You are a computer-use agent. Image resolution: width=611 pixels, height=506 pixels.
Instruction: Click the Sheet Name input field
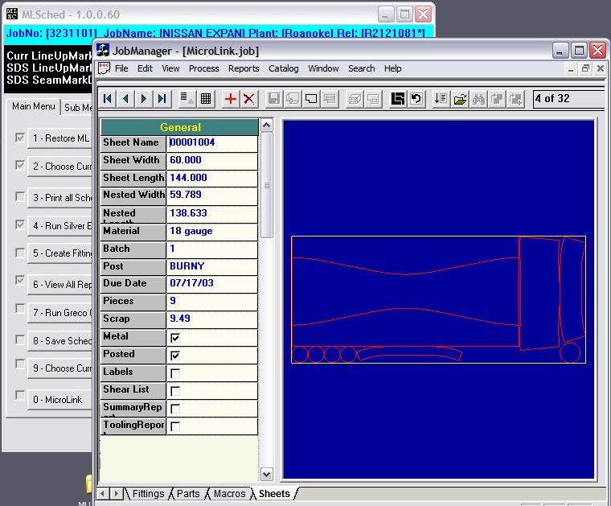coord(212,142)
